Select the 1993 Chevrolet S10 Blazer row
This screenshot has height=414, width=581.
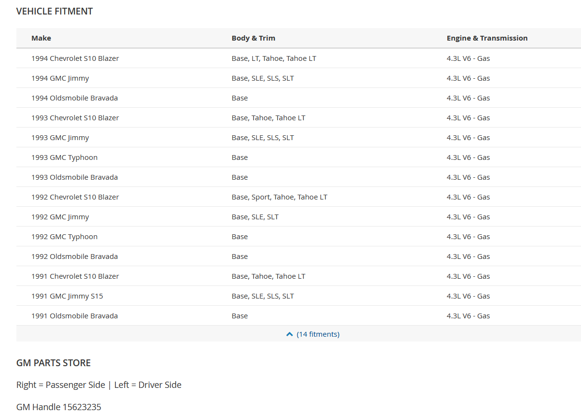coord(298,118)
